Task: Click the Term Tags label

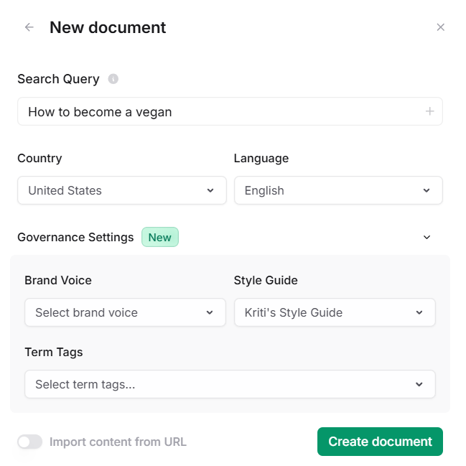Action: (54, 352)
